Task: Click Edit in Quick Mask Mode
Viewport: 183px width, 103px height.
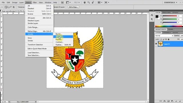Action: coord(39,49)
